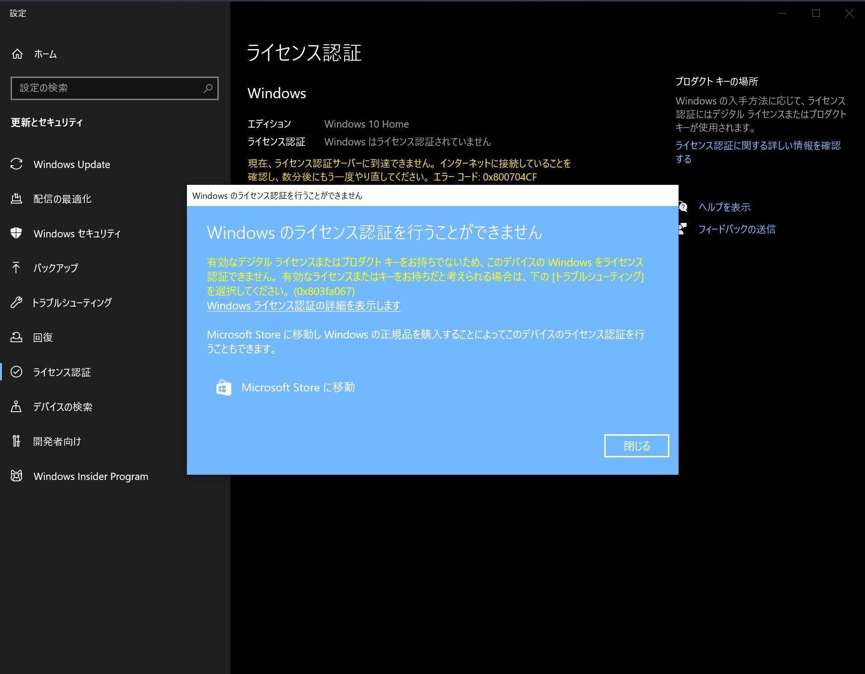Focus the 設定の検索 search box

(x=115, y=88)
